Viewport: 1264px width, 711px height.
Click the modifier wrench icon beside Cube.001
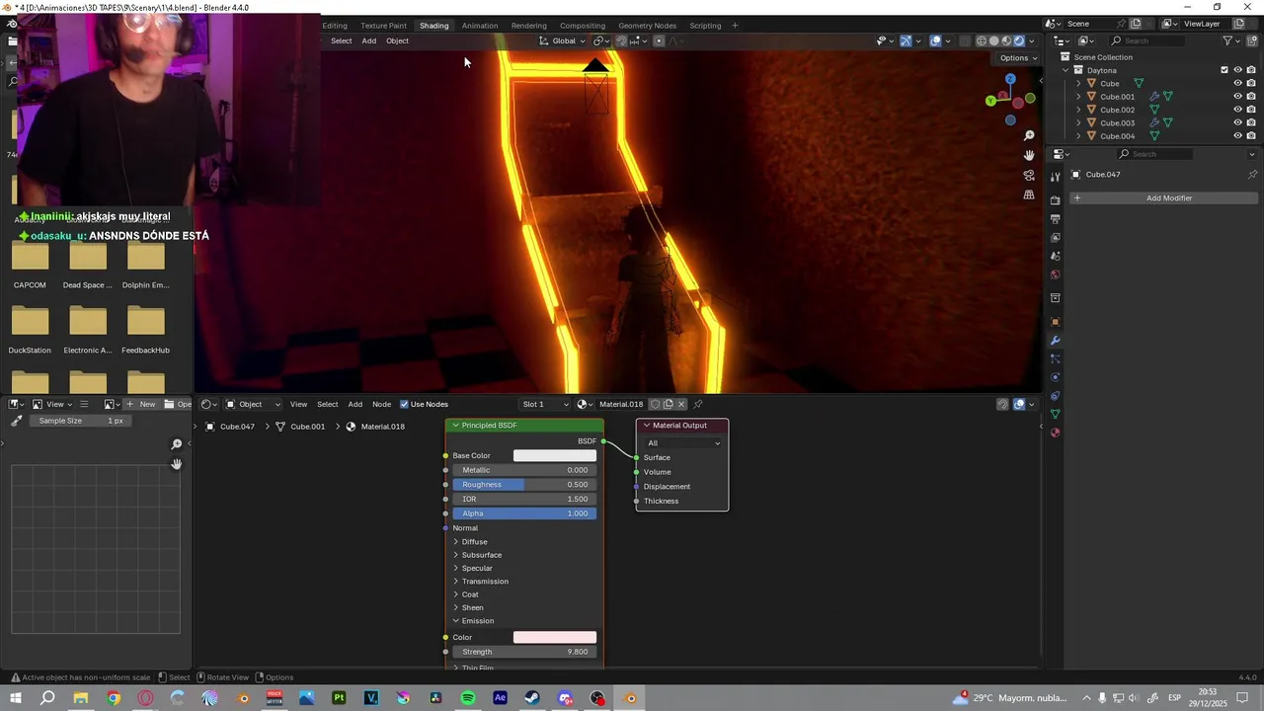1154,97
